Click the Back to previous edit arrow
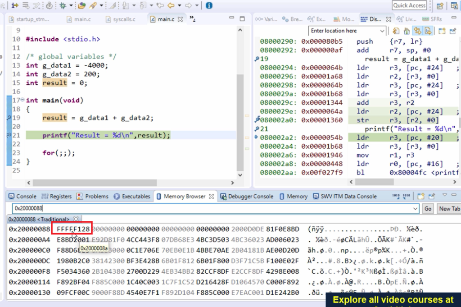Screen dimensions: 461x307 (160, 5)
